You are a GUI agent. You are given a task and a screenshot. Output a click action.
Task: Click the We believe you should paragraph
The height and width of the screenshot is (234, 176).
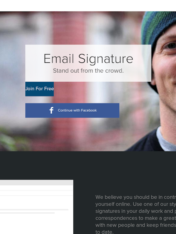tap(135, 214)
